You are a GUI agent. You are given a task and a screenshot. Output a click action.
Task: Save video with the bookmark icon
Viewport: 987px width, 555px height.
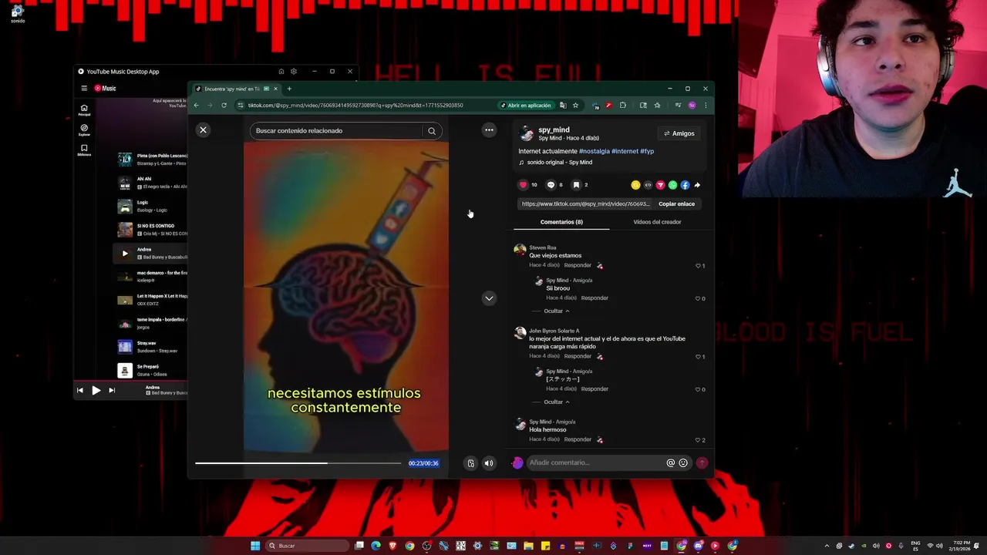(576, 185)
